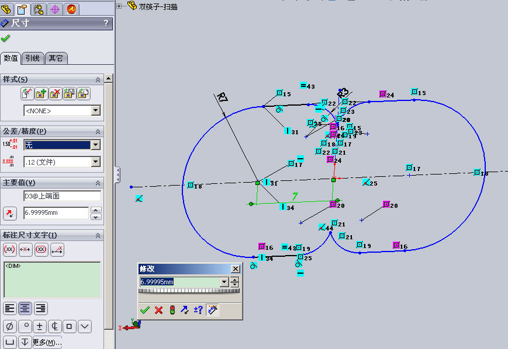The width and height of the screenshot is (508, 349).
Task: Increase primary value with up spinner
Action: point(95,210)
